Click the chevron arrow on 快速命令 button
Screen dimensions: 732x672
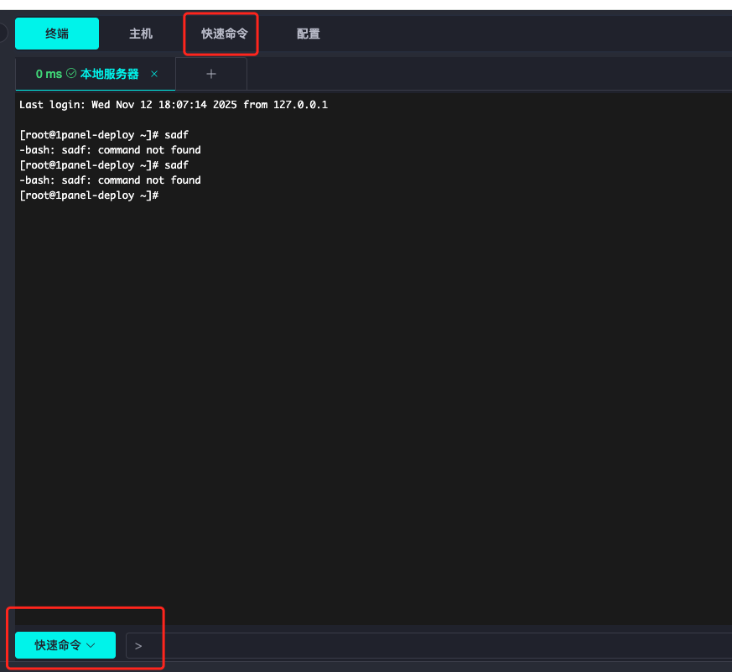pos(91,645)
